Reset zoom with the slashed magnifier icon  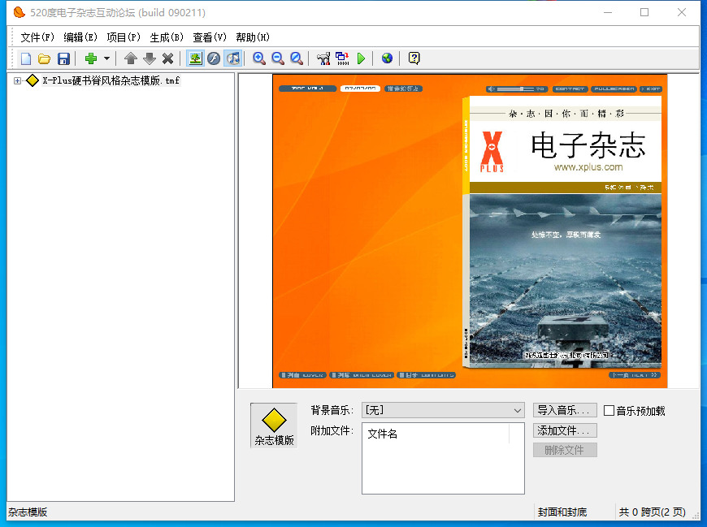pyautogui.click(x=297, y=58)
